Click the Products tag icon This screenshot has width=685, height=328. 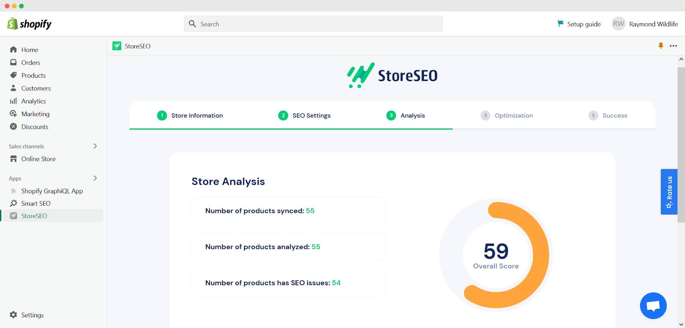point(13,75)
